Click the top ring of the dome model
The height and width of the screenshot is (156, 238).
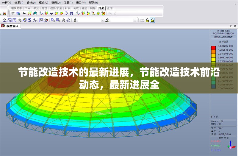(x=98, y=51)
